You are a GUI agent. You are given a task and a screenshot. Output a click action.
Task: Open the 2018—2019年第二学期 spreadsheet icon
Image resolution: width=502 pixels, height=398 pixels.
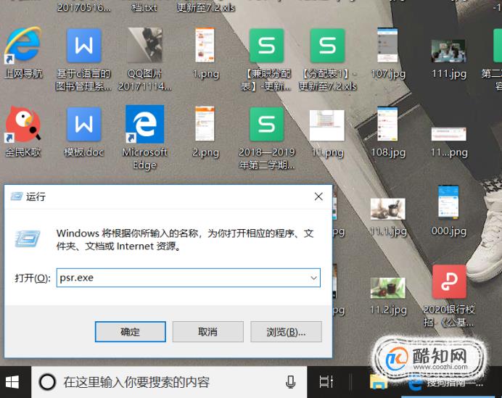(266, 124)
